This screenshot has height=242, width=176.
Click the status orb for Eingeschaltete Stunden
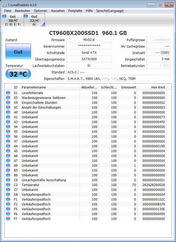[8, 102]
